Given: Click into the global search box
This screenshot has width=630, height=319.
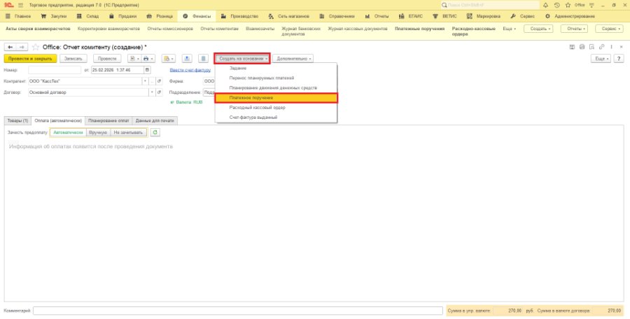Looking at the screenshot, I should [x=490, y=5].
